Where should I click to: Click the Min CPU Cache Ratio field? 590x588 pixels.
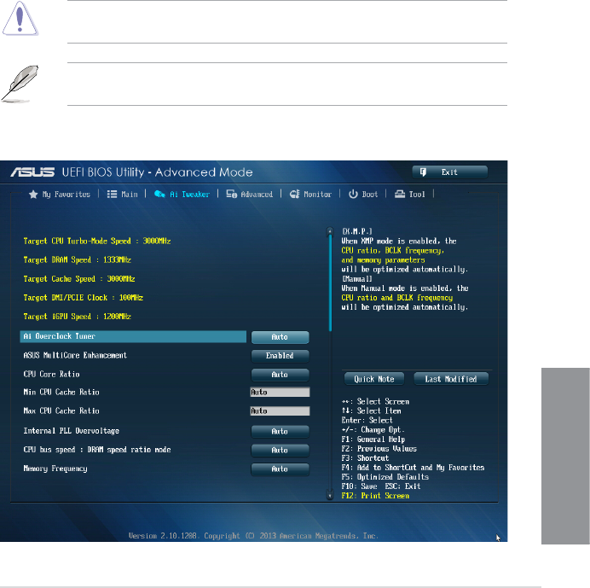pyautogui.click(x=280, y=392)
